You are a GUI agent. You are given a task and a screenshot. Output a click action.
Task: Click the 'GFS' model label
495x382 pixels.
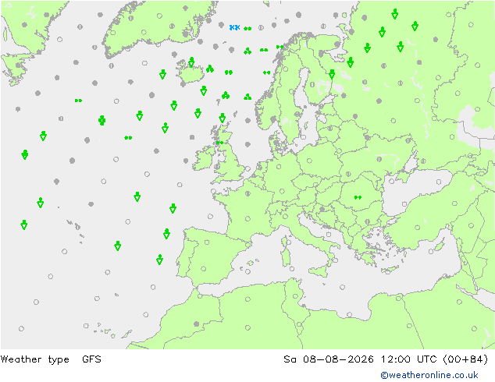pyautogui.click(x=91, y=359)
